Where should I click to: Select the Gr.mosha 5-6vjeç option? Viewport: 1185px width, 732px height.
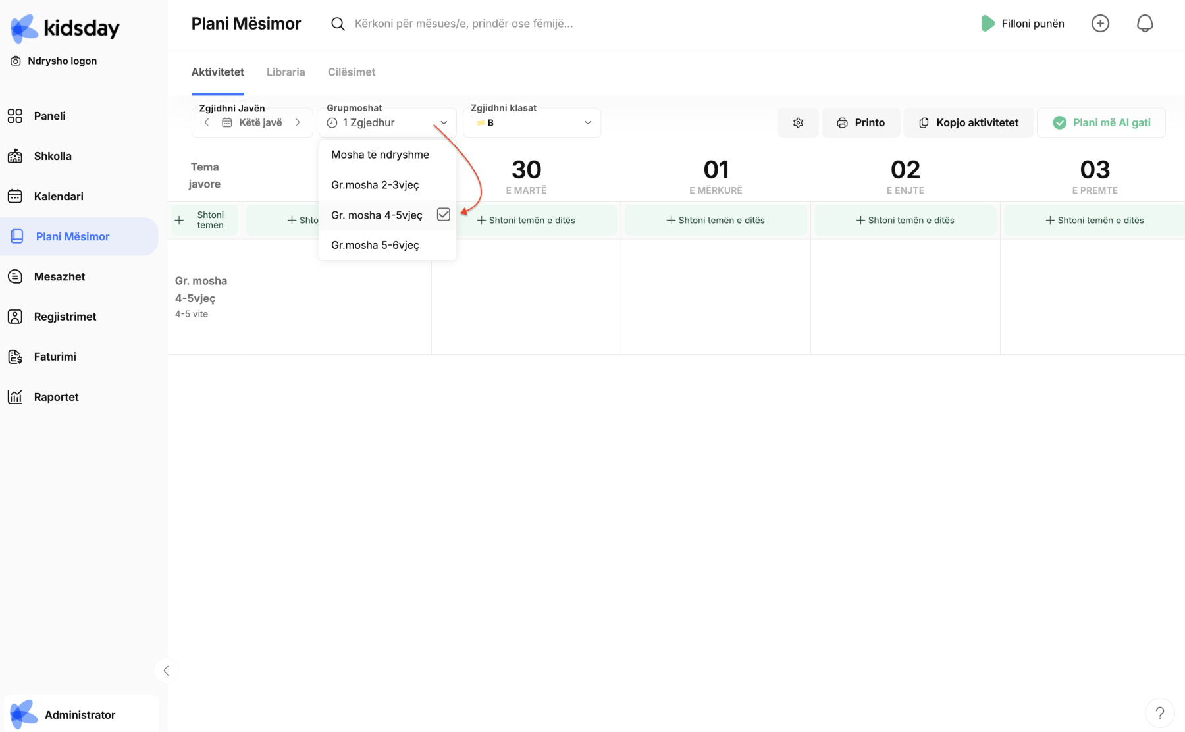(x=375, y=245)
